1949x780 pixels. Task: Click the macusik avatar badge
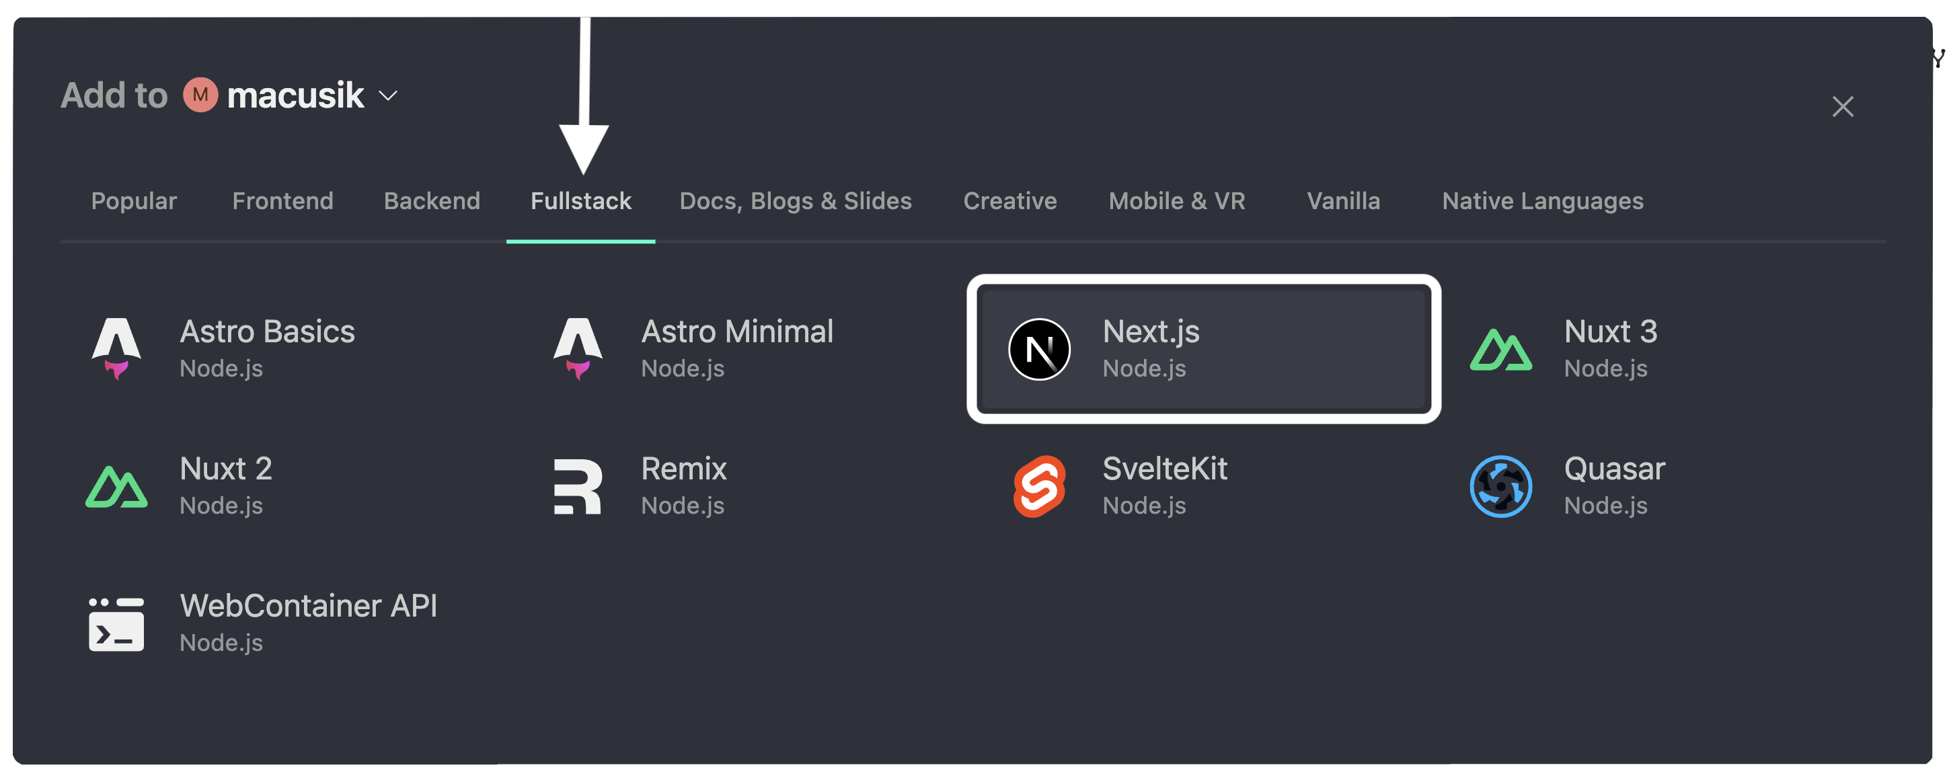[x=199, y=95]
